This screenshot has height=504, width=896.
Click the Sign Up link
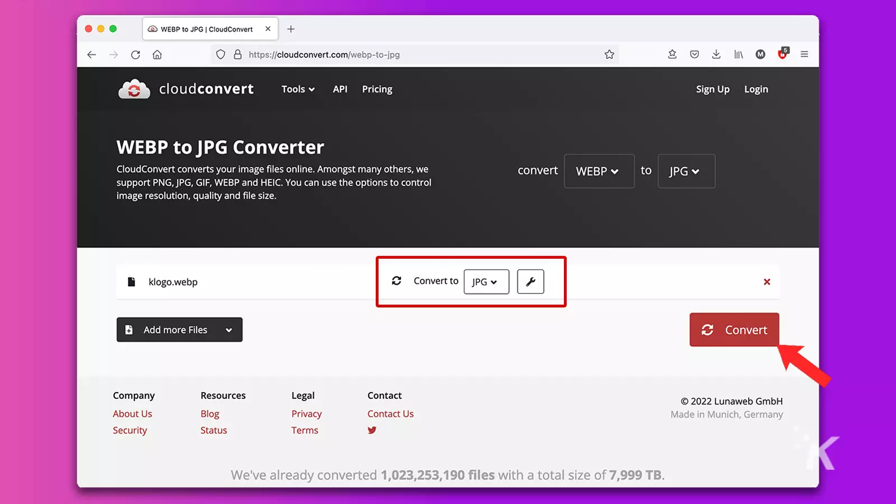coord(712,89)
